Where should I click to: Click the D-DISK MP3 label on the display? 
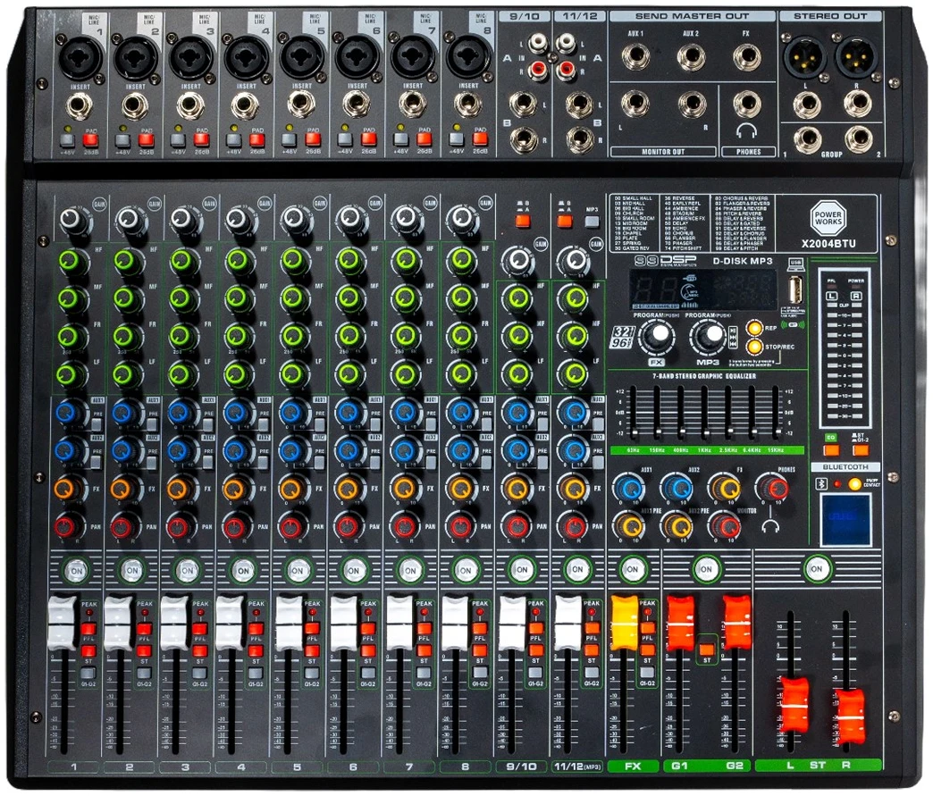pos(743,261)
